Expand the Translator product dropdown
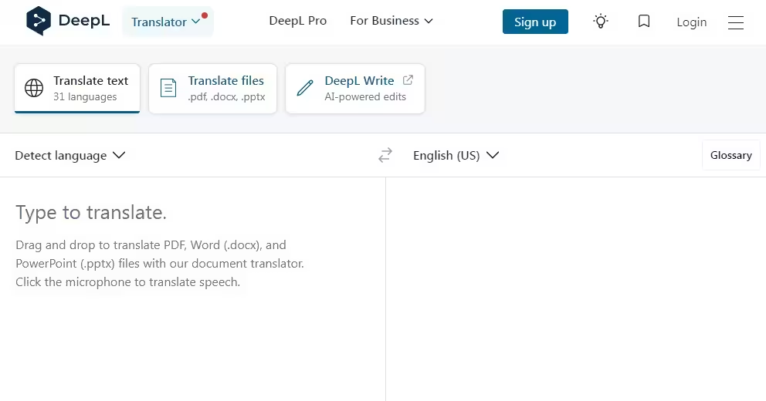The image size is (766, 401). point(166,22)
